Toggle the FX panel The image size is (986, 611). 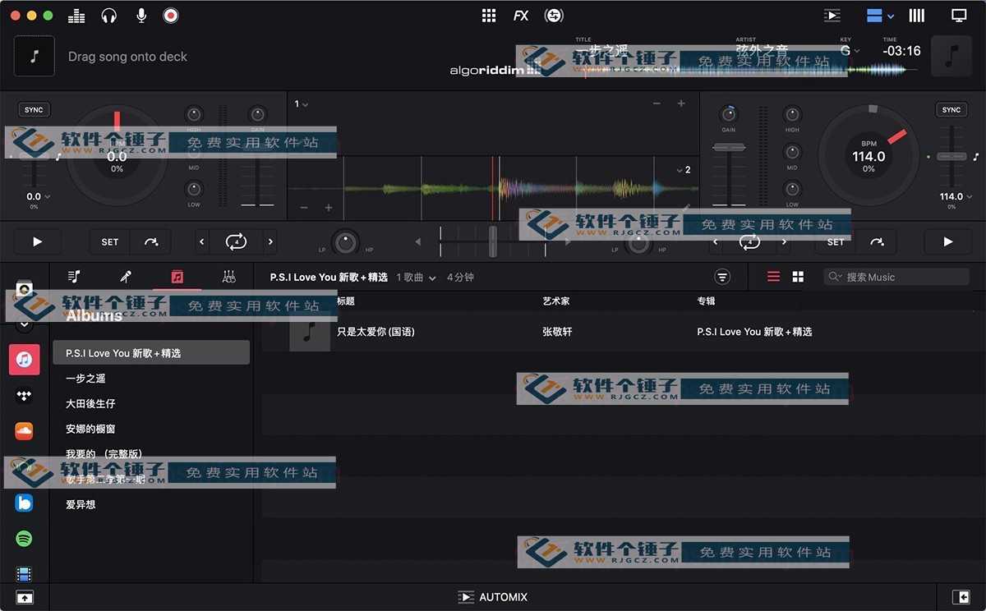(521, 15)
